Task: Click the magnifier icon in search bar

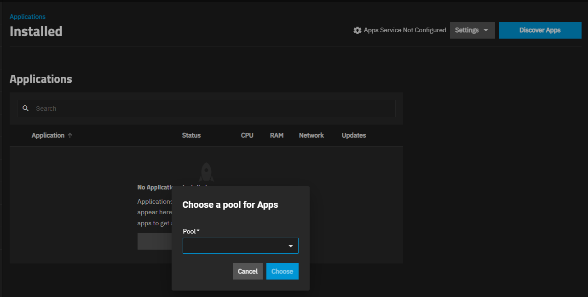Action: click(26, 109)
